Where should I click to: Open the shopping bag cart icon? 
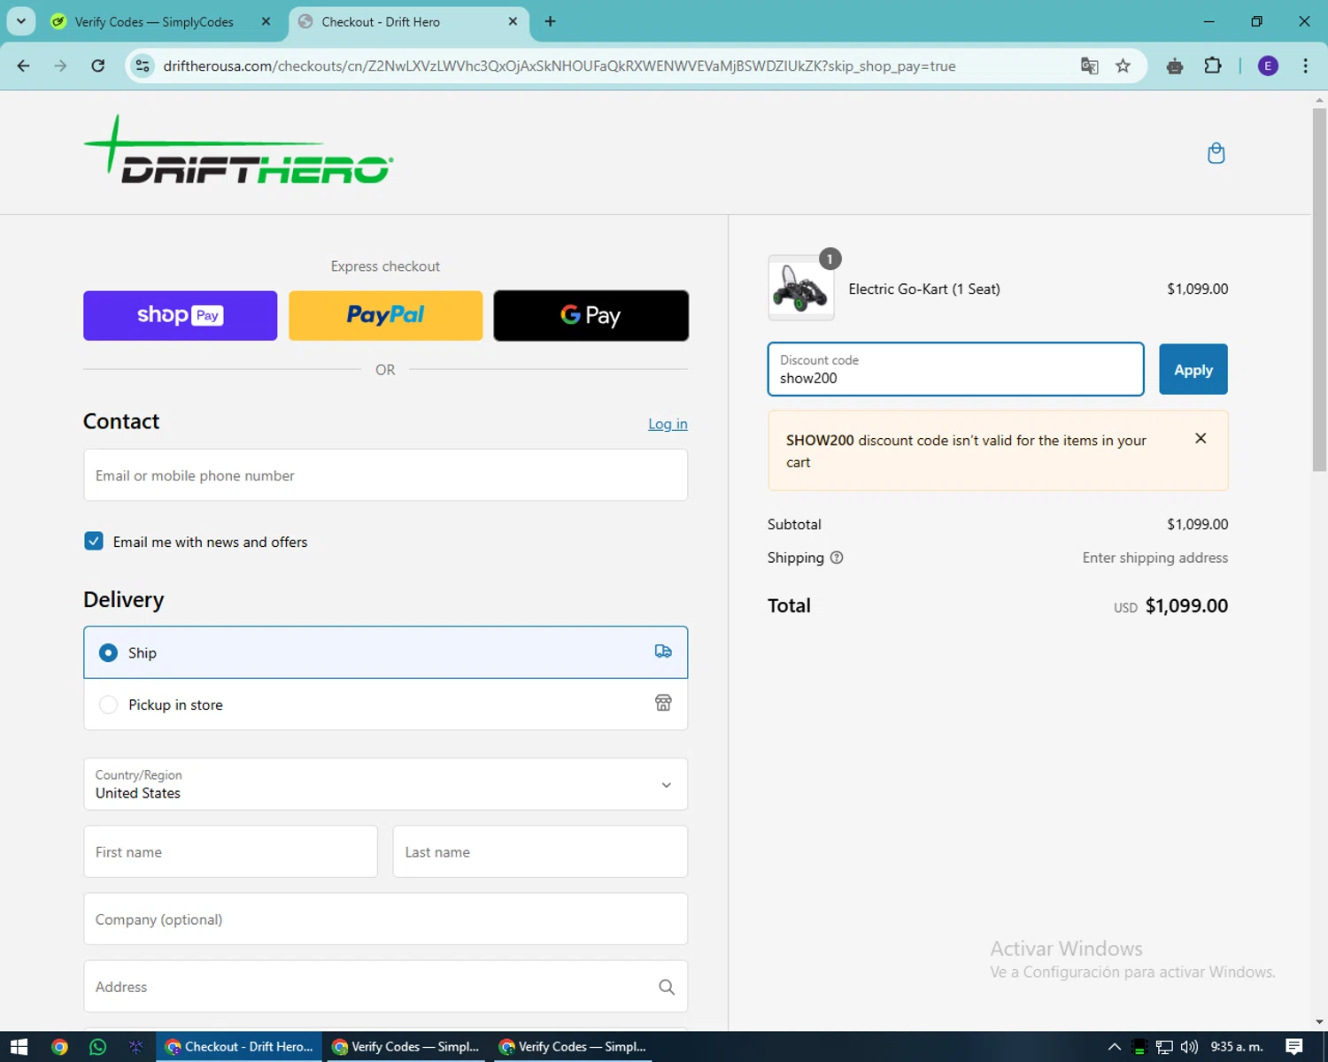point(1216,153)
